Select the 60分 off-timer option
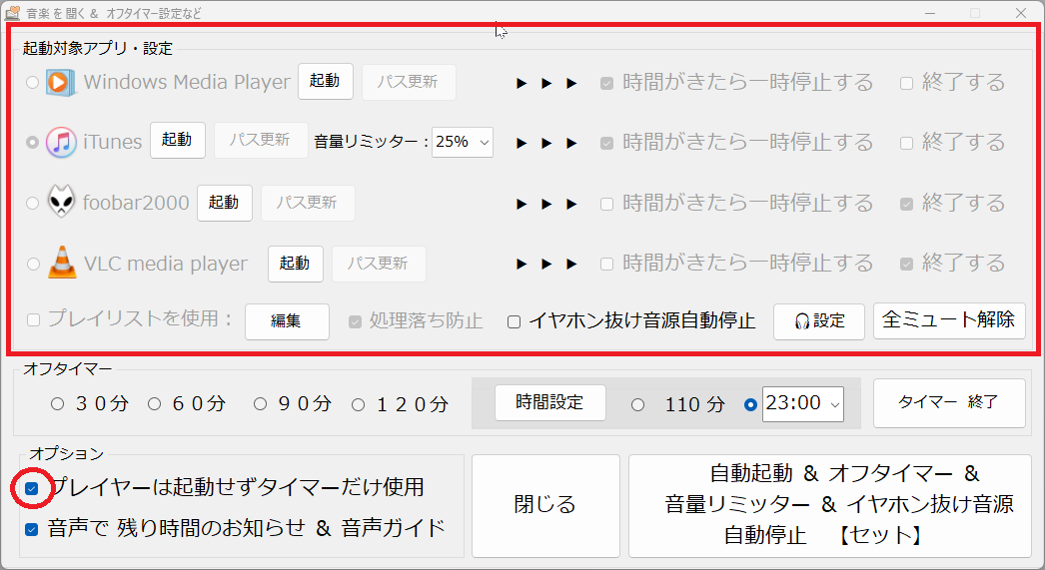Viewport: 1045px width, 570px height. [x=155, y=403]
